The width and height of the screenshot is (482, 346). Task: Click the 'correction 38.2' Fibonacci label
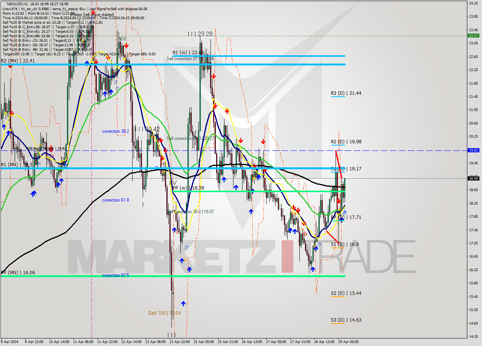116,131
